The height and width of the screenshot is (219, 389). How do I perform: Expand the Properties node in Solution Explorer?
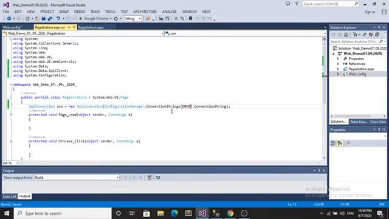coord(338,59)
